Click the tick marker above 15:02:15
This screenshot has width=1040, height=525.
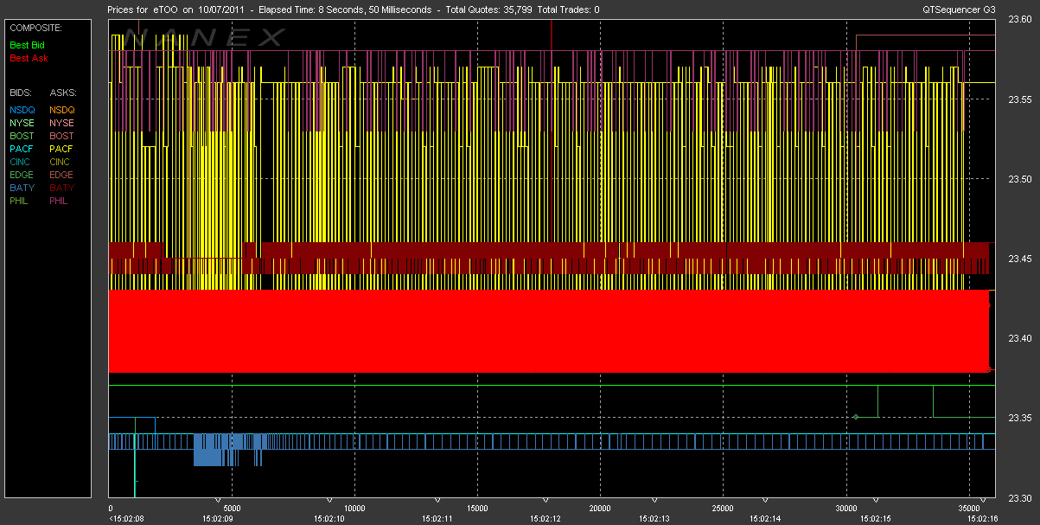[x=874, y=499]
